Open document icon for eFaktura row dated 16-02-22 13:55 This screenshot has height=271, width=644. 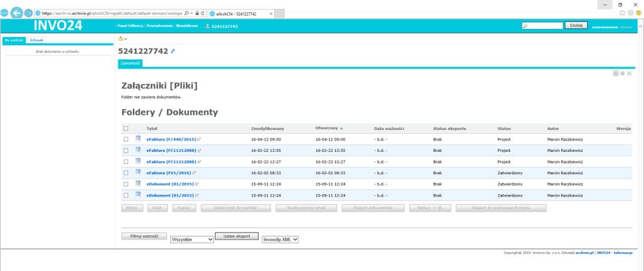pos(138,150)
